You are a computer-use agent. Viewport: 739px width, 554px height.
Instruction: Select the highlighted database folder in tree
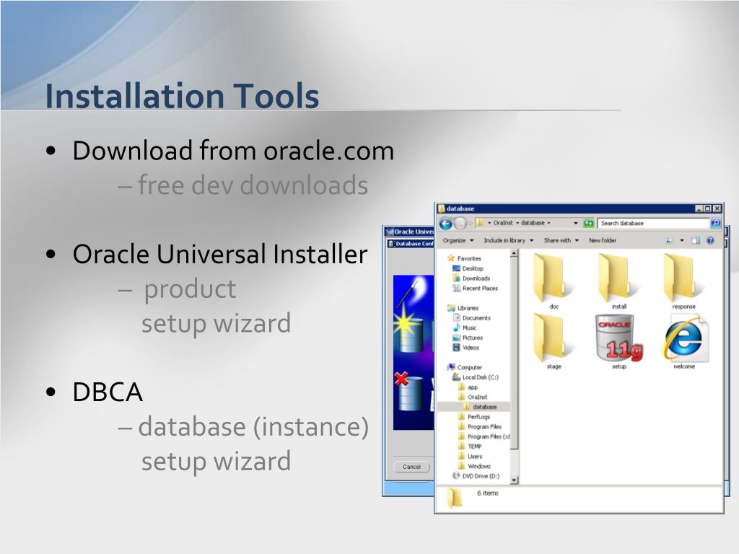[x=474, y=407]
